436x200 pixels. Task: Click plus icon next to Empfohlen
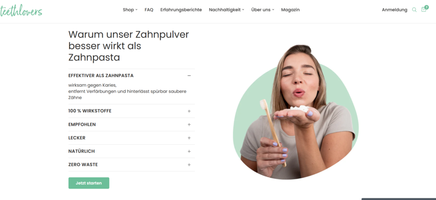(x=189, y=125)
